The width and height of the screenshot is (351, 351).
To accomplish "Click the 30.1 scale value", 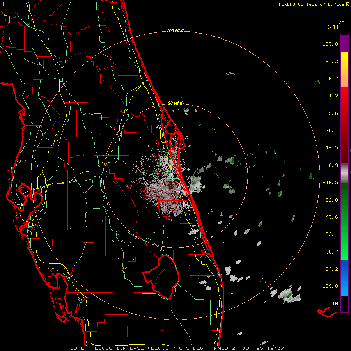I will tap(332, 131).
